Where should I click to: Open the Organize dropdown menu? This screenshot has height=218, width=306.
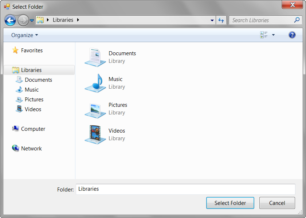24,35
